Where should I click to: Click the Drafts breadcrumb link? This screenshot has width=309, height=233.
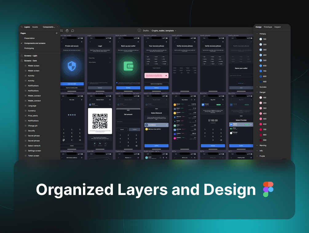146,31
